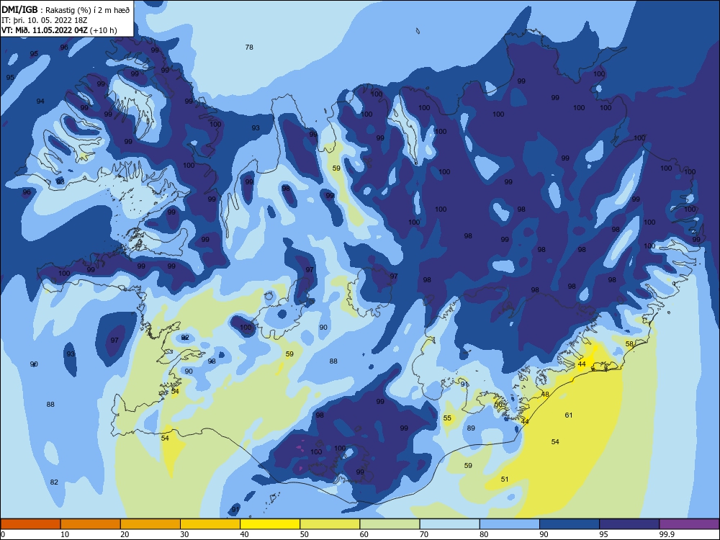Image resolution: width=720 pixels, height=540 pixels.
Task: Click the humidity value 78 over the northern sea
Action: (249, 48)
